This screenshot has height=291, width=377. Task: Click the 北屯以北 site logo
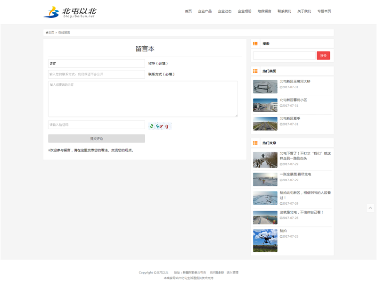tap(70, 12)
